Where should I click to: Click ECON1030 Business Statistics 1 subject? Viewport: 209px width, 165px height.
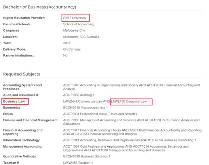coord(87,156)
